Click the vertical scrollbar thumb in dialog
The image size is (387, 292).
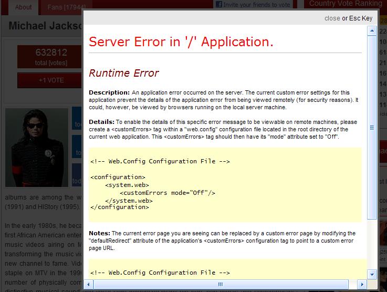(372, 128)
